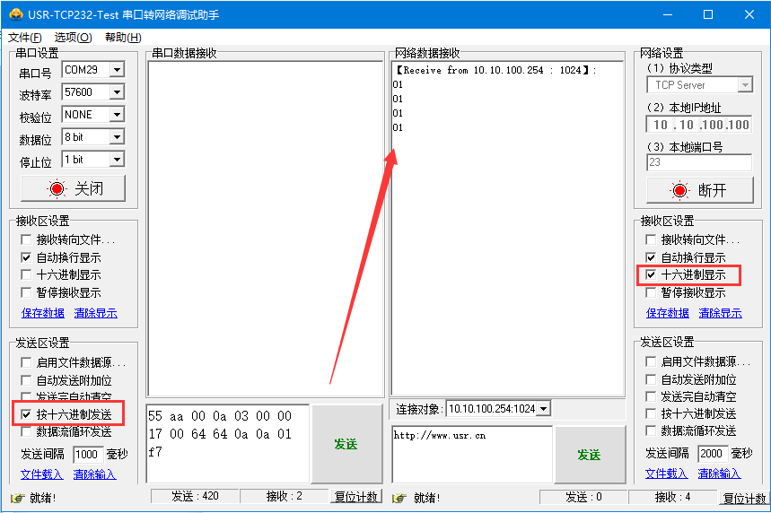Expand the 57600 baud rate dropdown
771x513 pixels.
pyautogui.click(x=117, y=92)
